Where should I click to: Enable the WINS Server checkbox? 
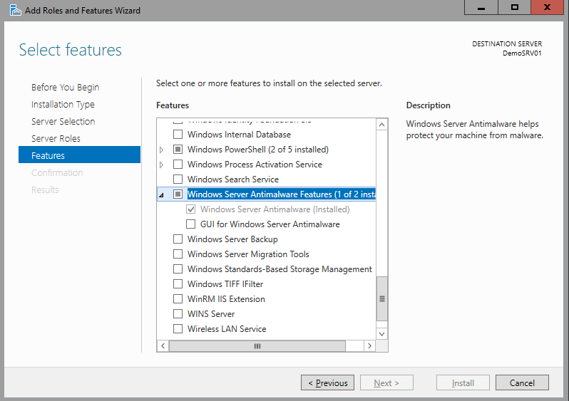pyautogui.click(x=178, y=313)
